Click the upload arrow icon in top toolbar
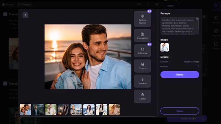This screenshot has height=124, width=221. pos(148,4)
